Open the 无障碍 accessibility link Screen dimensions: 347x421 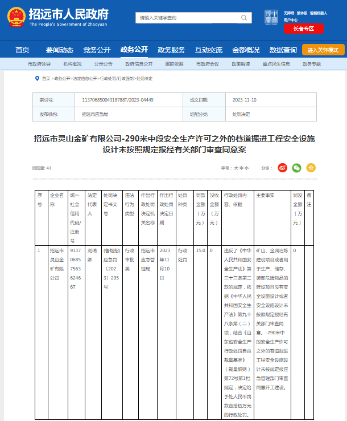point(289,12)
